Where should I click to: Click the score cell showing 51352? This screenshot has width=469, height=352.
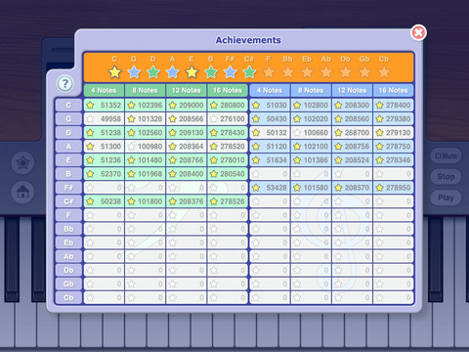104,106
